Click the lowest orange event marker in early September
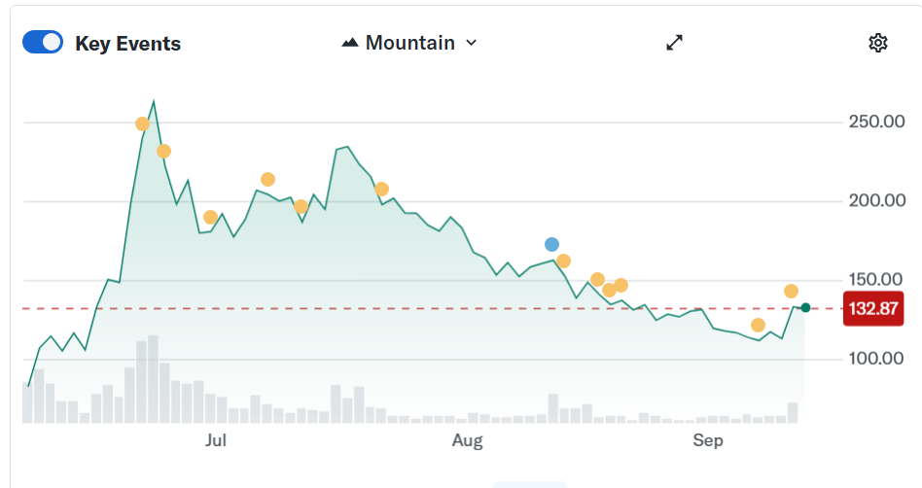Screen dimensions: 922x488 [758, 325]
